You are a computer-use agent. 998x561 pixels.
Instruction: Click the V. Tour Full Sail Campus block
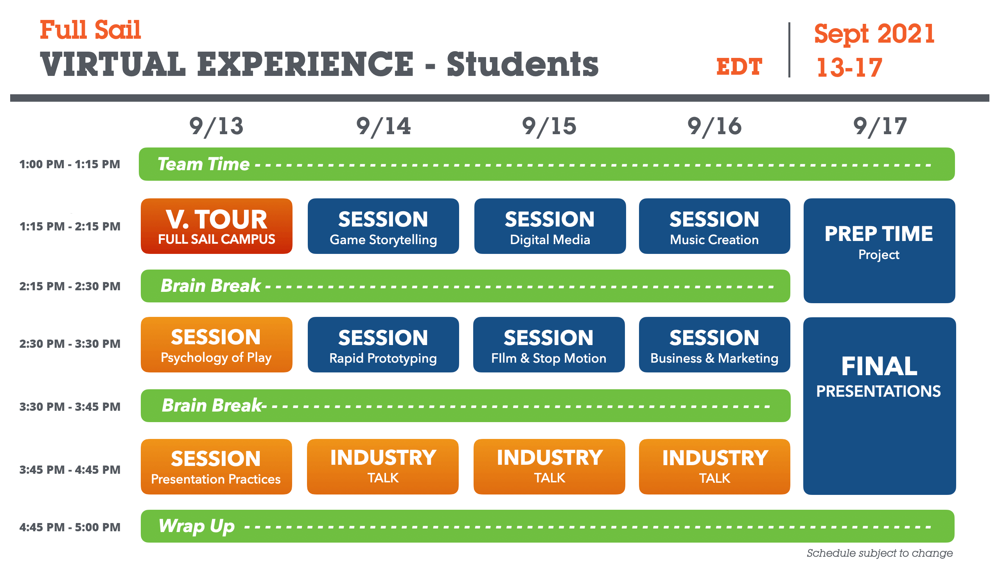click(x=216, y=226)
